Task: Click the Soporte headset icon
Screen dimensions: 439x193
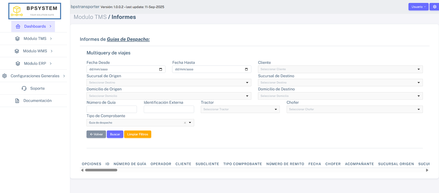Action: tap(24, 88)
